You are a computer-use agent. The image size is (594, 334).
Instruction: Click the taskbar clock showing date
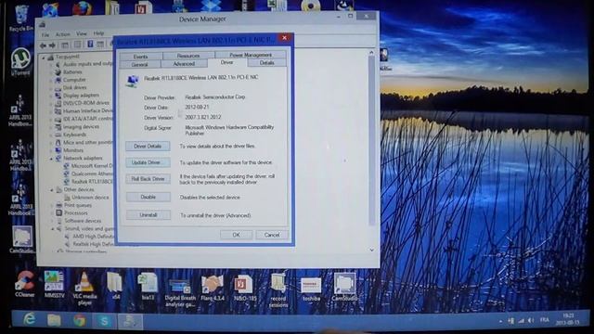(x=567, y=319)
